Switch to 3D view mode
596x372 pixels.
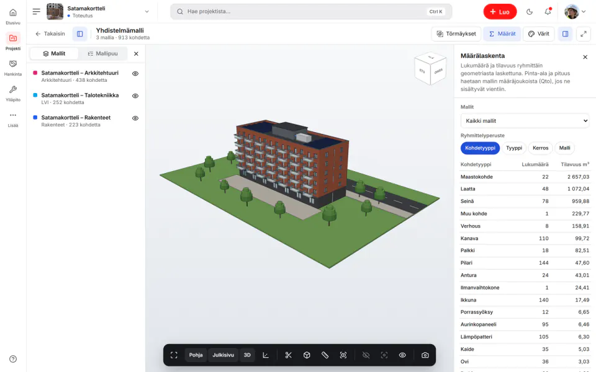(x=247, y=355)
